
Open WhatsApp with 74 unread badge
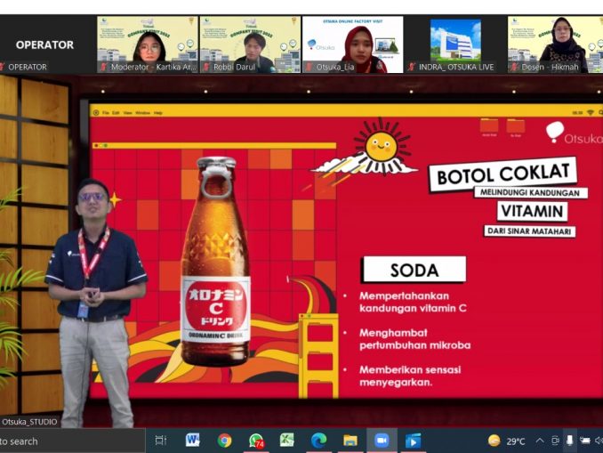256,441
